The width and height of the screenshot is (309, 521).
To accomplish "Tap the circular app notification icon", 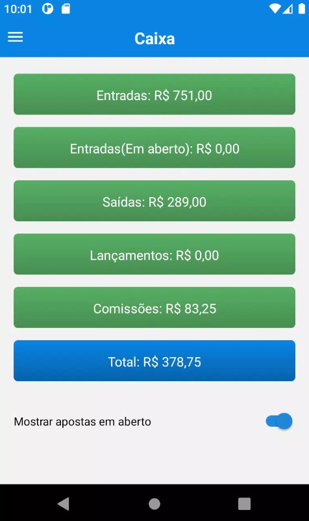I will pyautogui.click(x=47, y=8).
